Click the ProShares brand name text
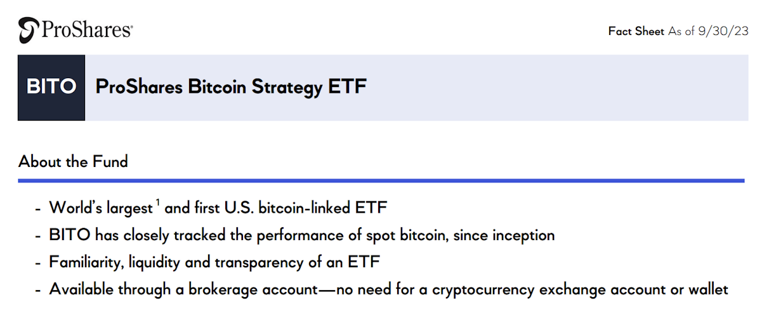 point(87,29)
